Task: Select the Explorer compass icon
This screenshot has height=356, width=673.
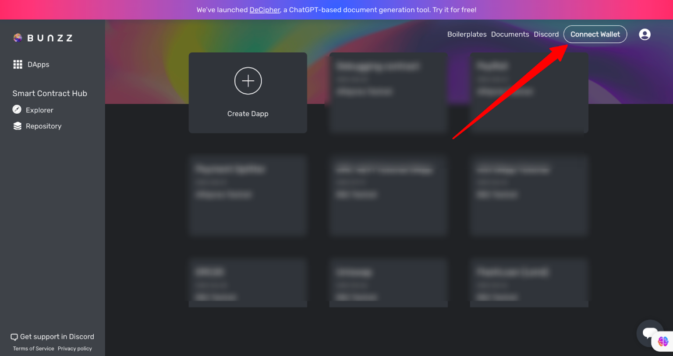Action: tap(17, 110)
